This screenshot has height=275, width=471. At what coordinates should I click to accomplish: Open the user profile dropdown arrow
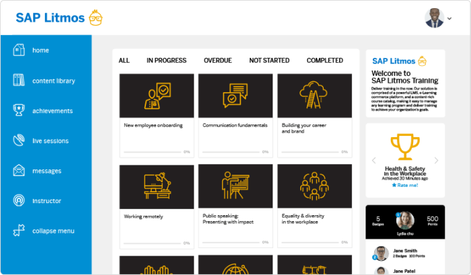[x=449, y=18]
